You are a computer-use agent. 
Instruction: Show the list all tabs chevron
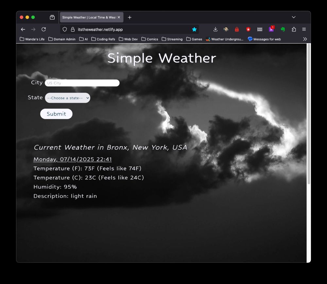click(x=294, y=17)
